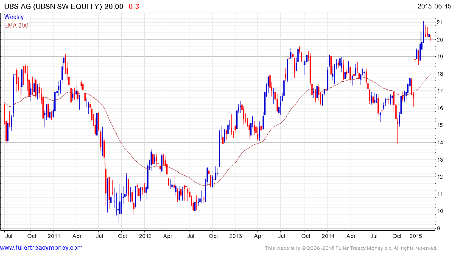This screenshot has height=254, width=456.
Task: Click the 2011 time axis label
Action: point(54,236)
